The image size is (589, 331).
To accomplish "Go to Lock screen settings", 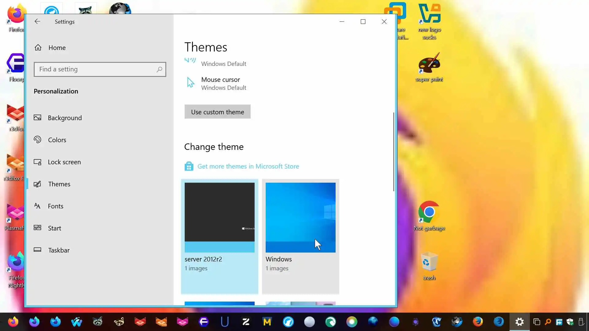I will click(64, 162).
